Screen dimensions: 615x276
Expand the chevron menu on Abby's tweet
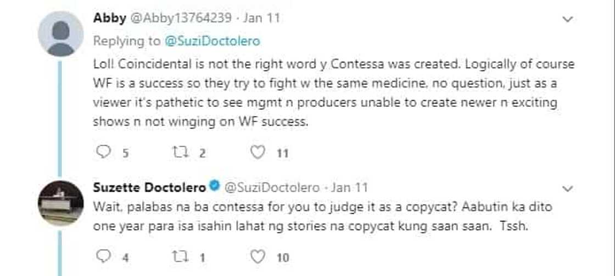(x=568, y=19)
